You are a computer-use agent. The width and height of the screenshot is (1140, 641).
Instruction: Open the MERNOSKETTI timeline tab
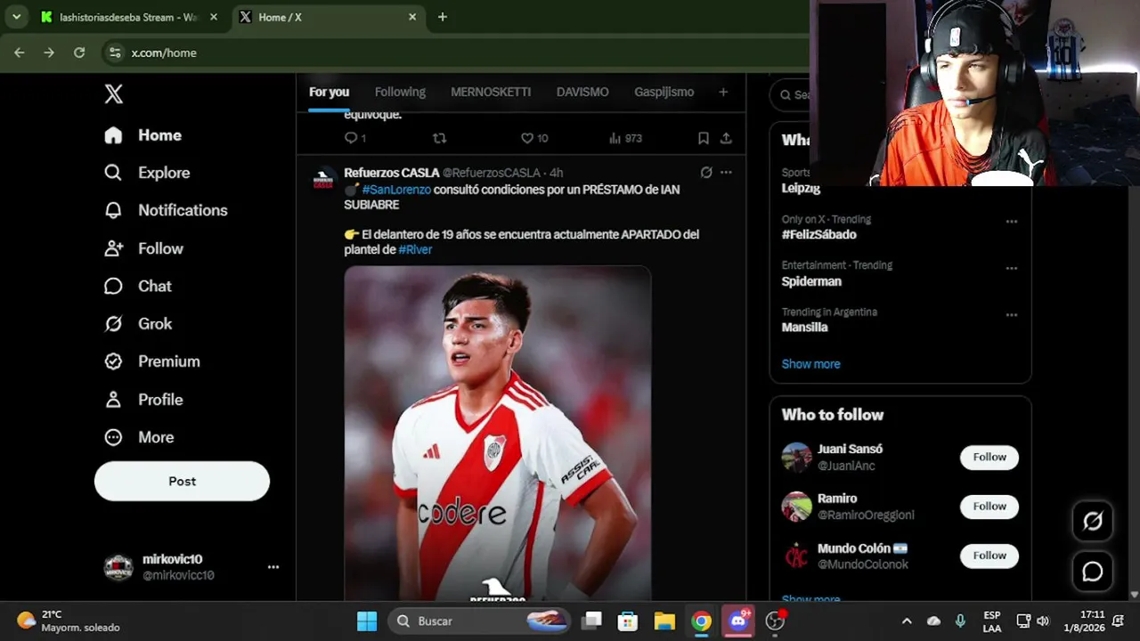tap(491, 92)
